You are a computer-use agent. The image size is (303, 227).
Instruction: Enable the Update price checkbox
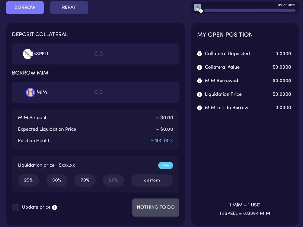(x=15, y=207)
